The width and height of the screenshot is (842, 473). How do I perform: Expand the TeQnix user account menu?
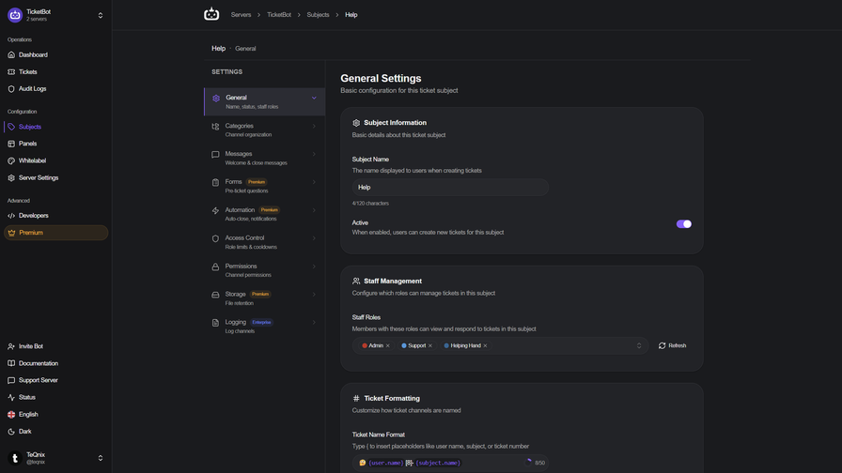point(100,458)
